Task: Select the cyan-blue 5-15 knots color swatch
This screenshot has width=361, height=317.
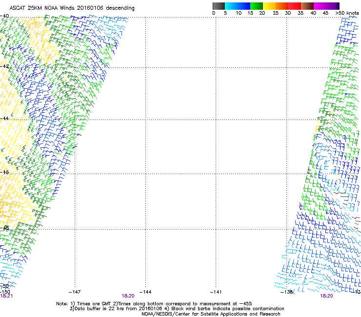Action: [x=238, y=6]
